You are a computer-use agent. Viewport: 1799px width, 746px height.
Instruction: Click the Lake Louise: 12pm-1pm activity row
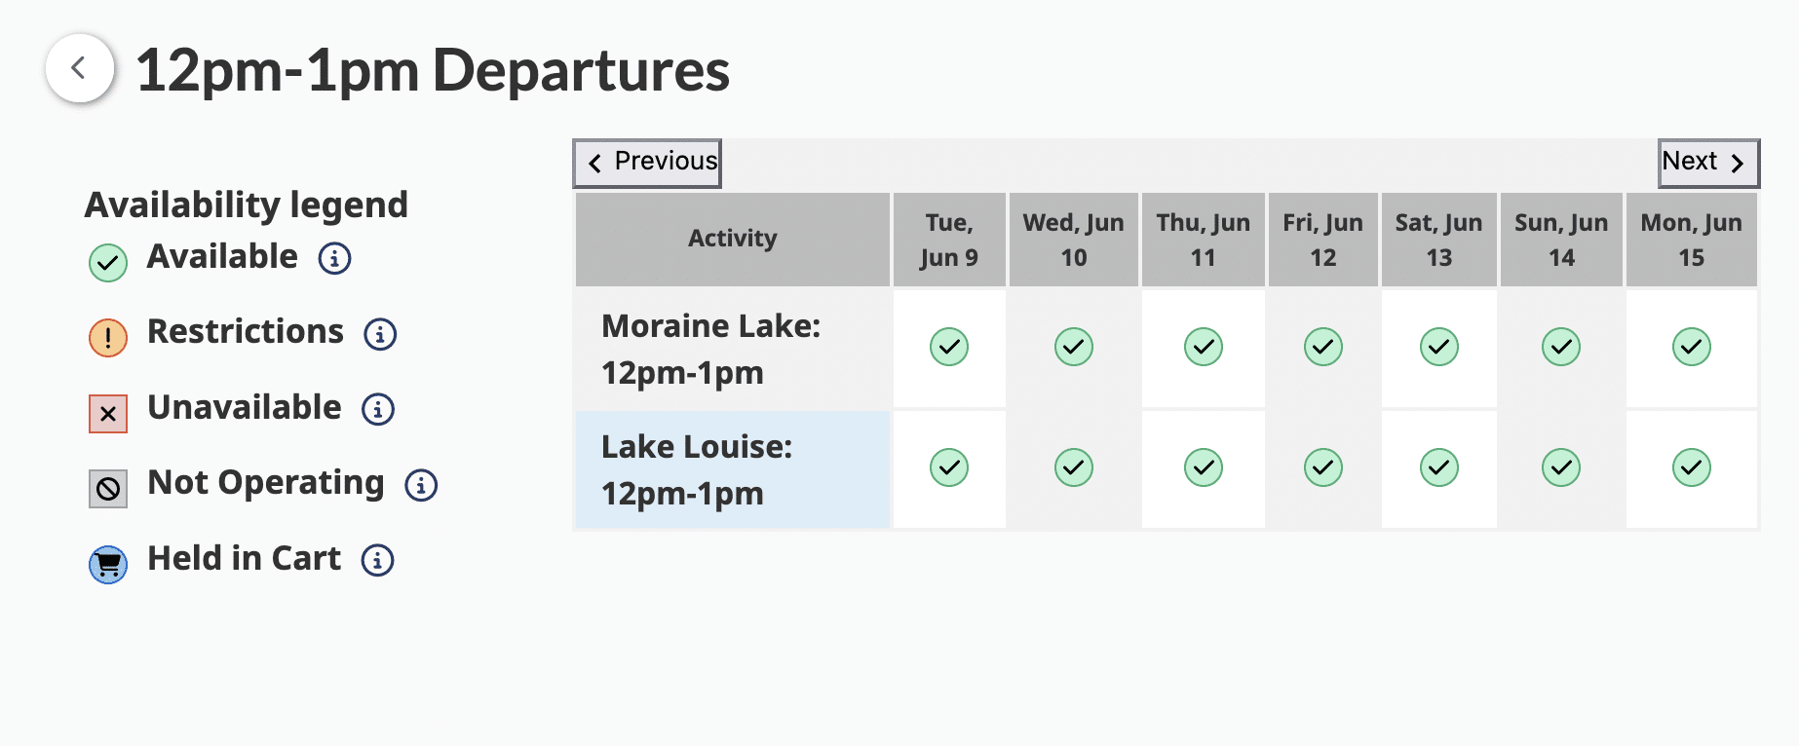(733, 469)
